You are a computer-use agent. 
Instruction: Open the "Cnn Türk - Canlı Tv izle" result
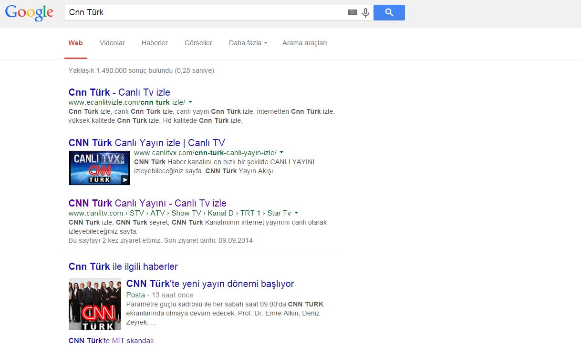point(118,92)
